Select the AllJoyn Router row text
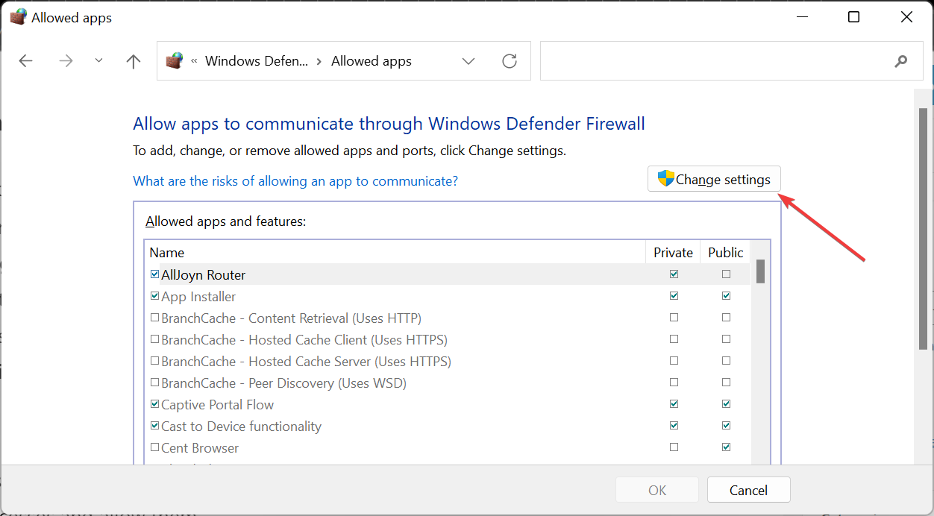Screen dimensions: 934x516 point(203,274)
